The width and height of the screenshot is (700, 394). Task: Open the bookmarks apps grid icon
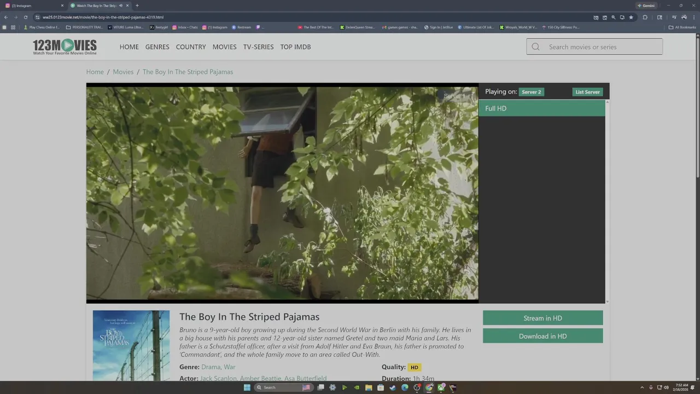pos(13,27)
